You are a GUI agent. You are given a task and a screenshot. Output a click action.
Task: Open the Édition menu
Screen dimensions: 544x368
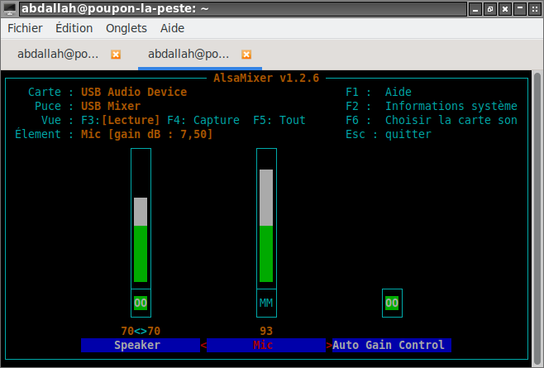point(74,28)
